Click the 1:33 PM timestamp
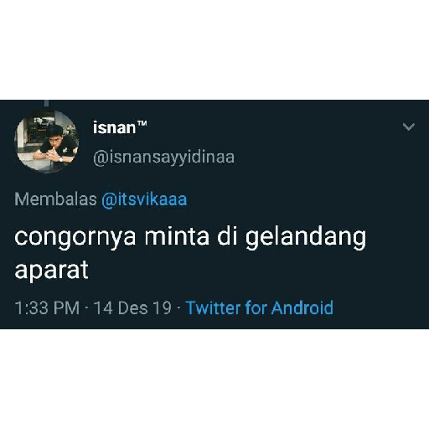 [47, 308]
